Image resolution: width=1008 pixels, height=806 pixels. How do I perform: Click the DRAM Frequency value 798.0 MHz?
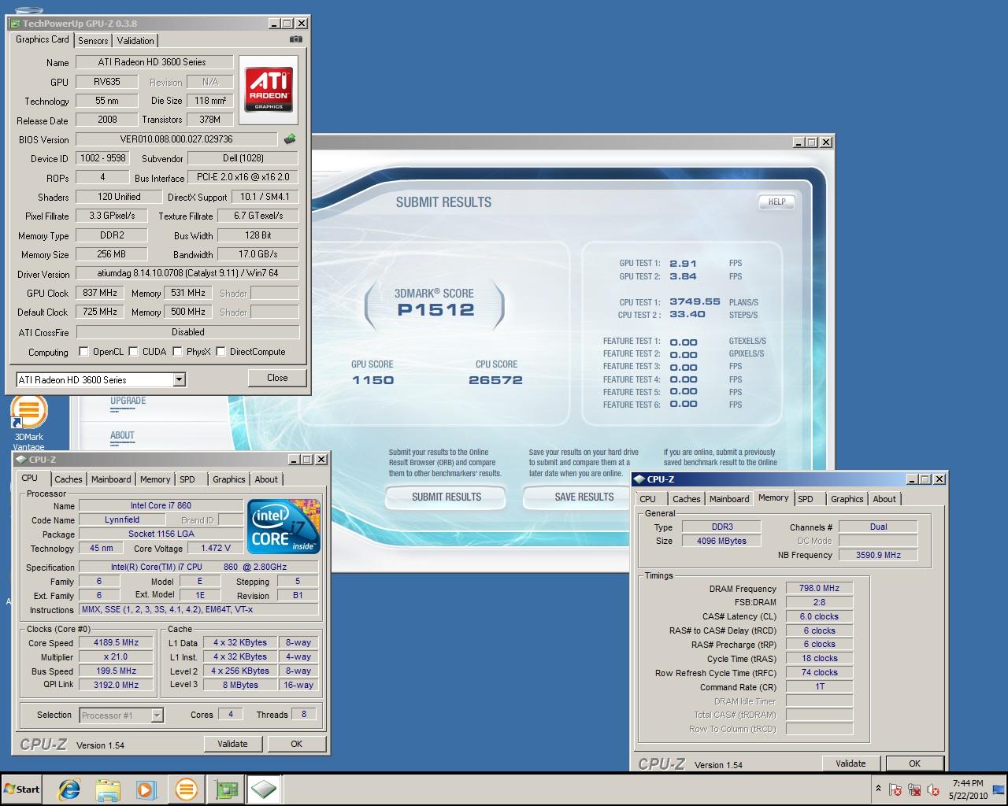click(x=819, y=588)
